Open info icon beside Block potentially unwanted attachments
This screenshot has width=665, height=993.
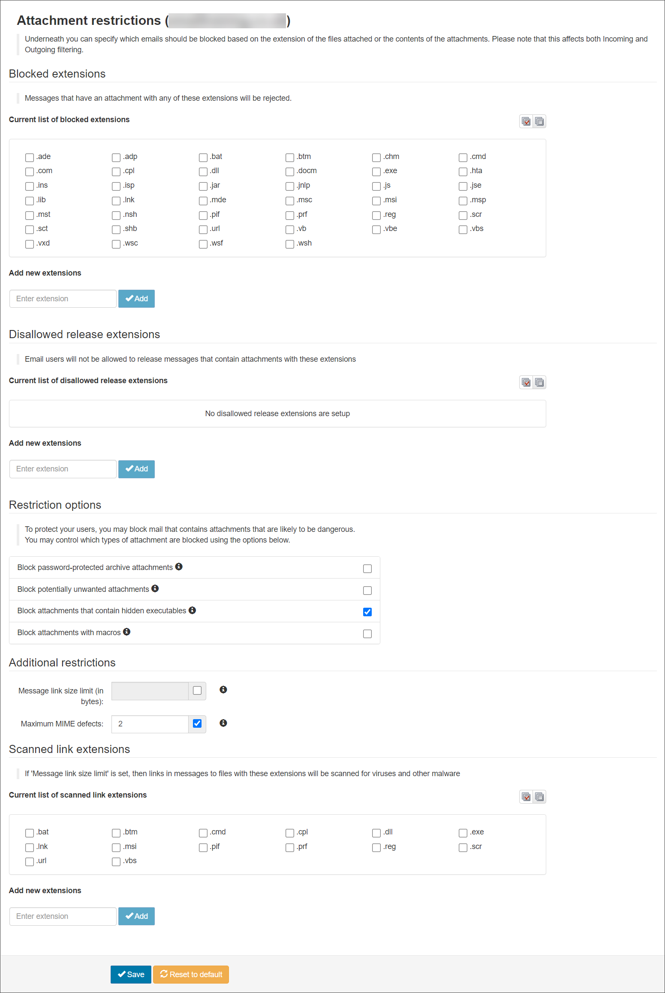(155, 588)
